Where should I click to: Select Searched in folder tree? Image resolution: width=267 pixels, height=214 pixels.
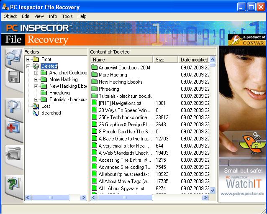(51, 113)
